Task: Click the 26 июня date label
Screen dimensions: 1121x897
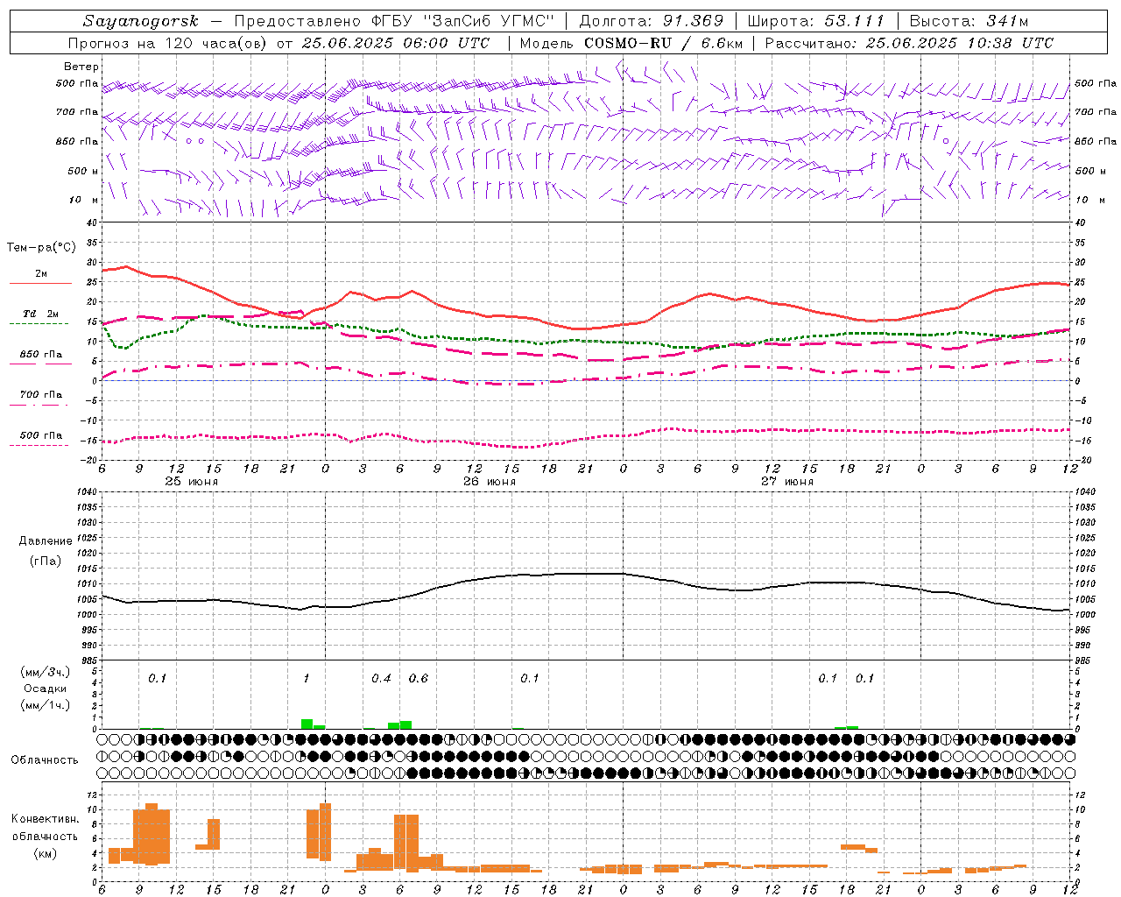Action: [x=490, y=482]
